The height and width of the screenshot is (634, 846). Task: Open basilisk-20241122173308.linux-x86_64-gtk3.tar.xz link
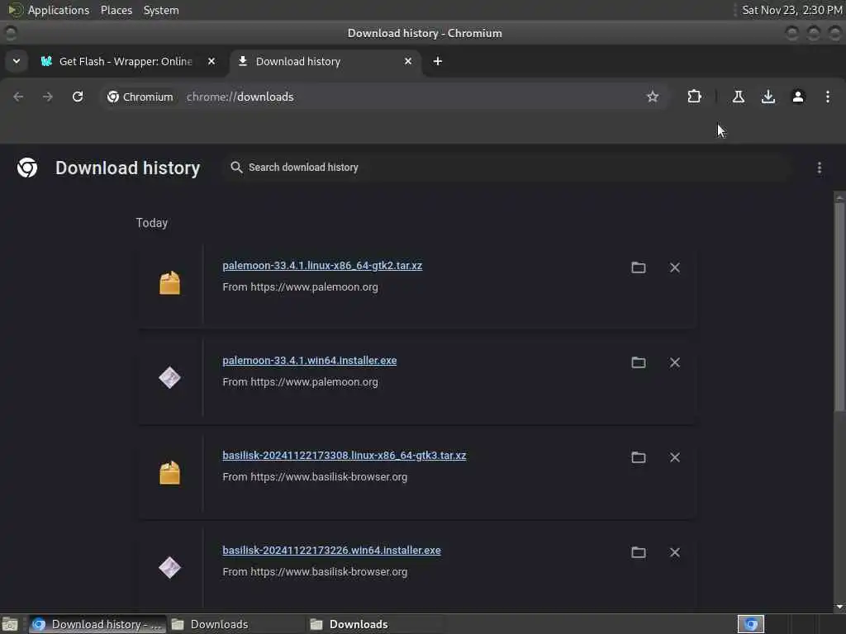point(345,455)
